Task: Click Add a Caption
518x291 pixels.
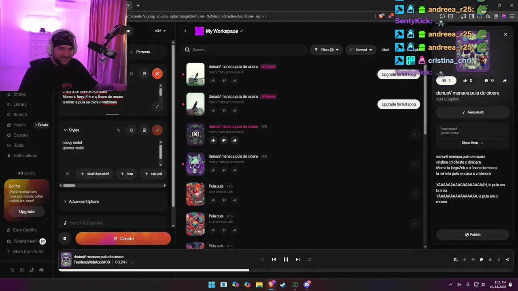Action: tap(448, 99)
